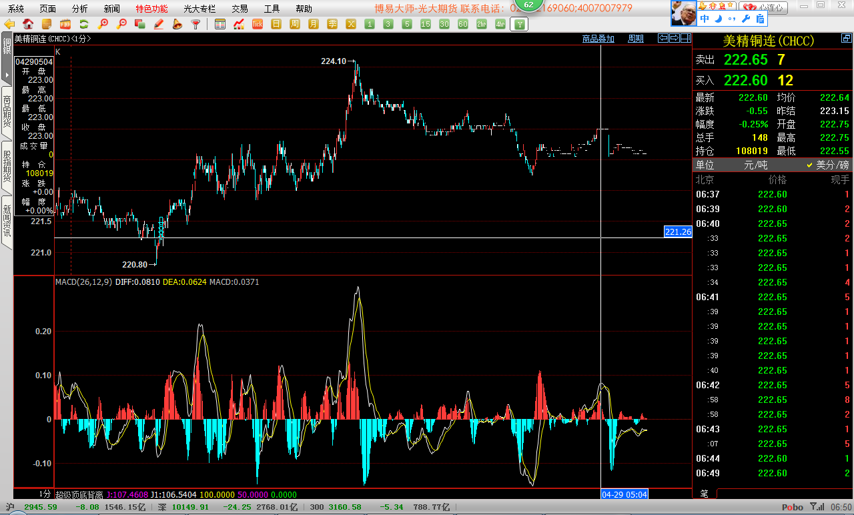
Task: Click the 04-29 05:04 time marker
Action: point(624,494)
